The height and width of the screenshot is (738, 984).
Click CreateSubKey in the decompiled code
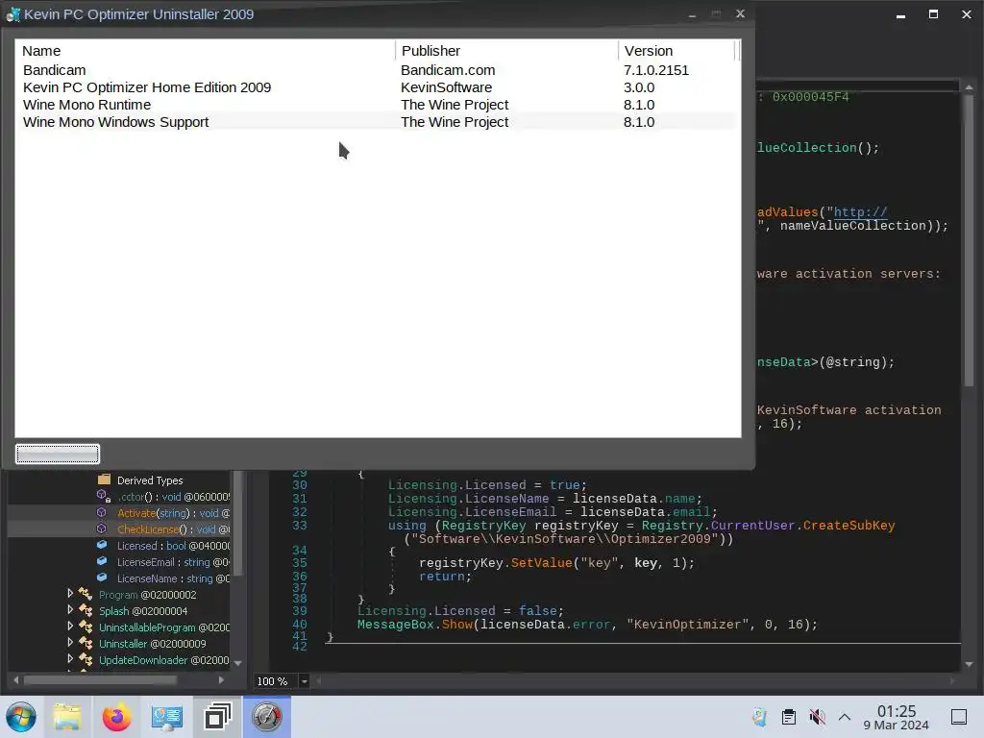tap(849, 526)
